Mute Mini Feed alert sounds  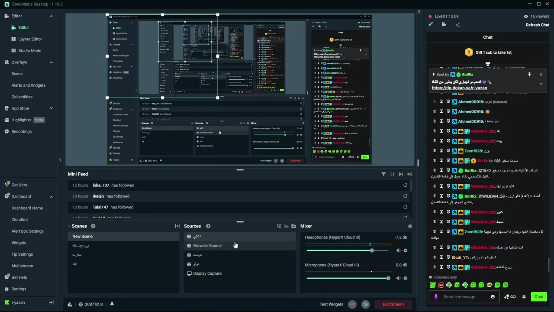pyautogui.click(x=409, y=174)
